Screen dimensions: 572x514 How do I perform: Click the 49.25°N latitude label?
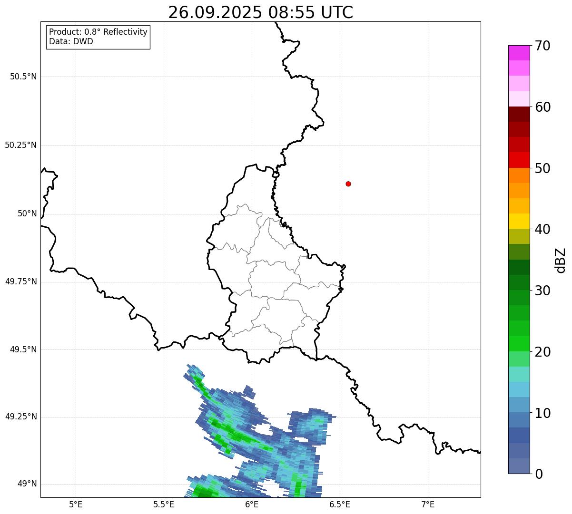(21, 417)
